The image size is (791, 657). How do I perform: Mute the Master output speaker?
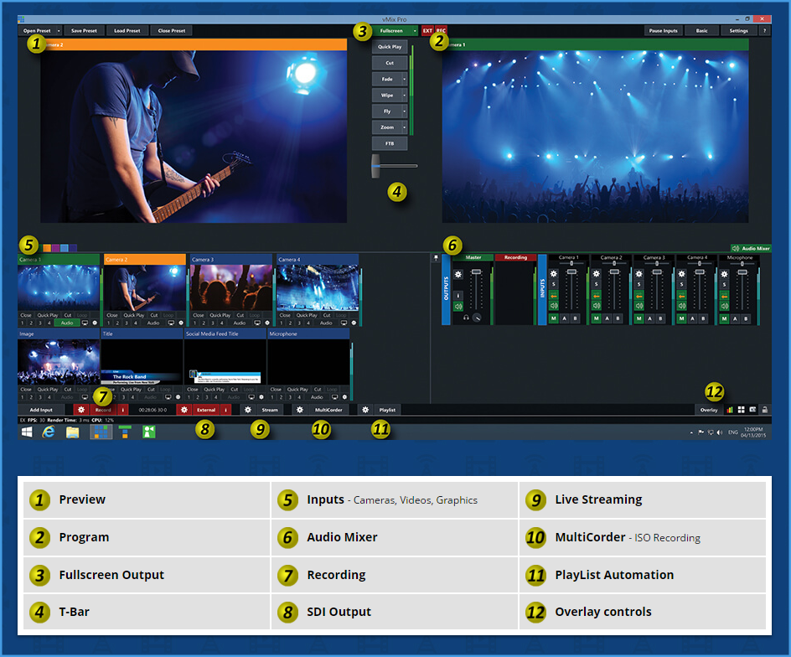458,306
